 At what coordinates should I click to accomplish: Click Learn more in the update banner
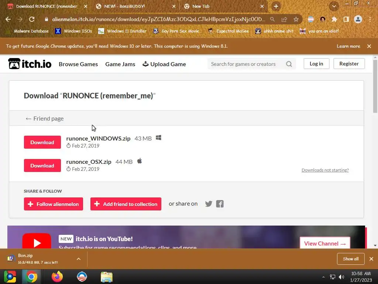coord(348,46)
